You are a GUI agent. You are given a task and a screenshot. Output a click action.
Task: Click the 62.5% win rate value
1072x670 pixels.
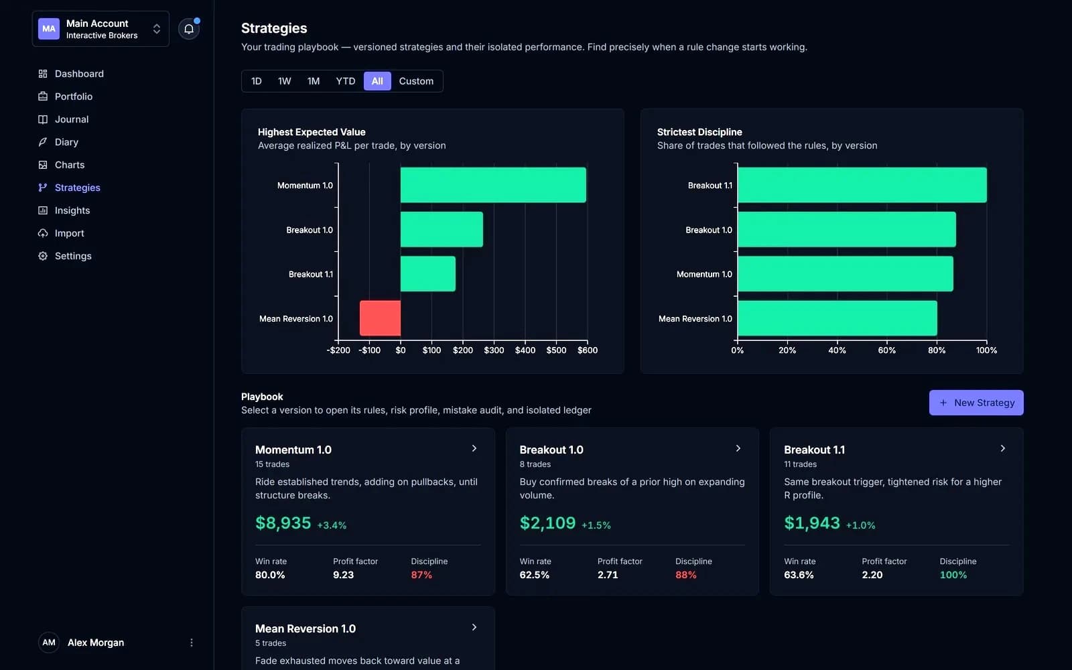(535, 575)
